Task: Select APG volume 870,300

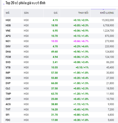Action: [x=109, y=36]
